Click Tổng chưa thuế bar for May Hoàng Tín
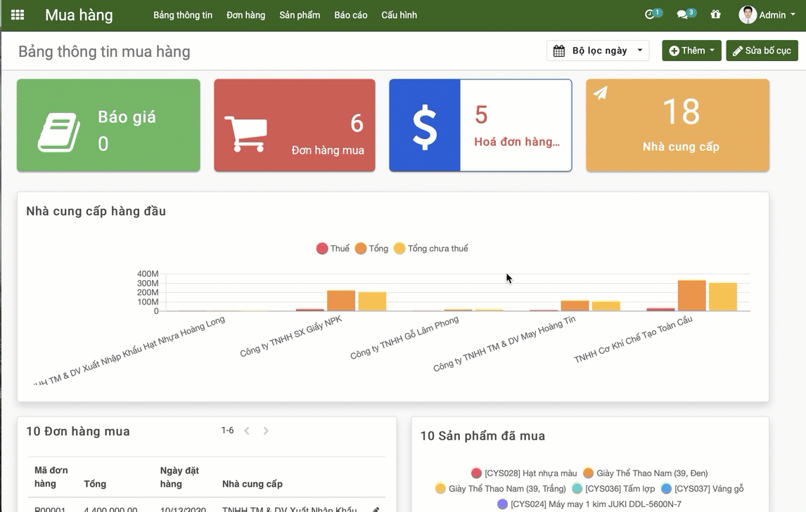 click(x=606, y=306)
